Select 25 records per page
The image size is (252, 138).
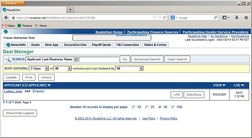(147, 107)
